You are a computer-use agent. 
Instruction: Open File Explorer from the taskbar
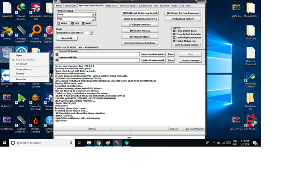coord(89,143)
